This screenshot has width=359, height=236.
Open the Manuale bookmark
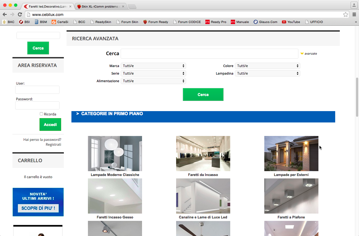(240, 22)
